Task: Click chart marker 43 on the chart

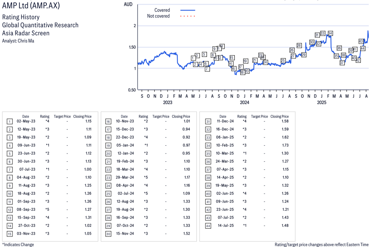Action: pos(361,41)
